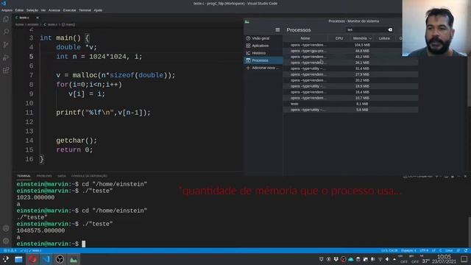Switch to CONSOLE DE DEPURAÇÃO panel tab
Viewport: 471px width, 265px height.
tap(89, 176)
